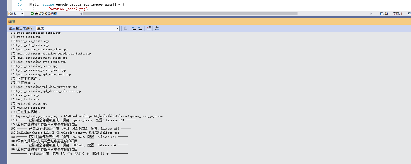Click the 未找到相关问题 status text
The height and width of the screenshot is (164, 411).
tap(46, 14)
